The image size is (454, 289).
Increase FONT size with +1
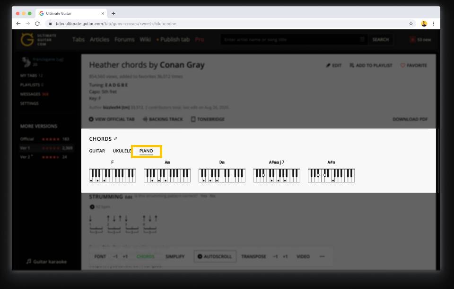tap(125, 256)
